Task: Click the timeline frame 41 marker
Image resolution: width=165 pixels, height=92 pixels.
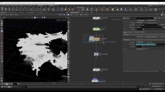Action: (x=54, y=83)
